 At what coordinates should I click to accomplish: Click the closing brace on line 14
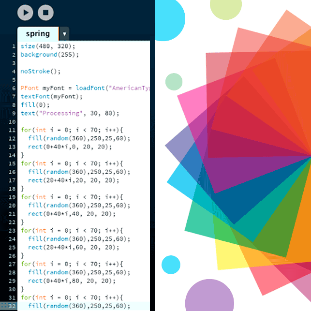22,155
